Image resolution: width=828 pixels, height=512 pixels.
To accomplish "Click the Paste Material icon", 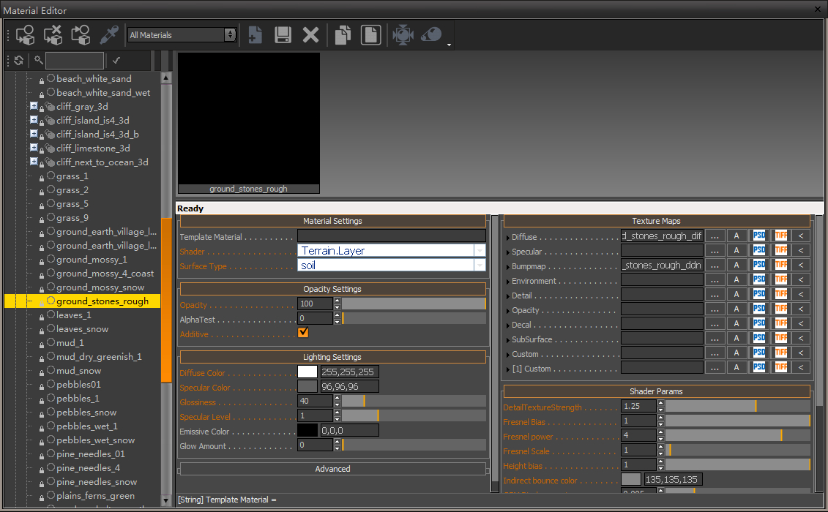I will 370,34.
